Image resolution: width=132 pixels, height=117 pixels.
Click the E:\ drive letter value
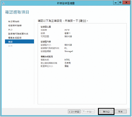pyautogui.click(x=66, y=48)
